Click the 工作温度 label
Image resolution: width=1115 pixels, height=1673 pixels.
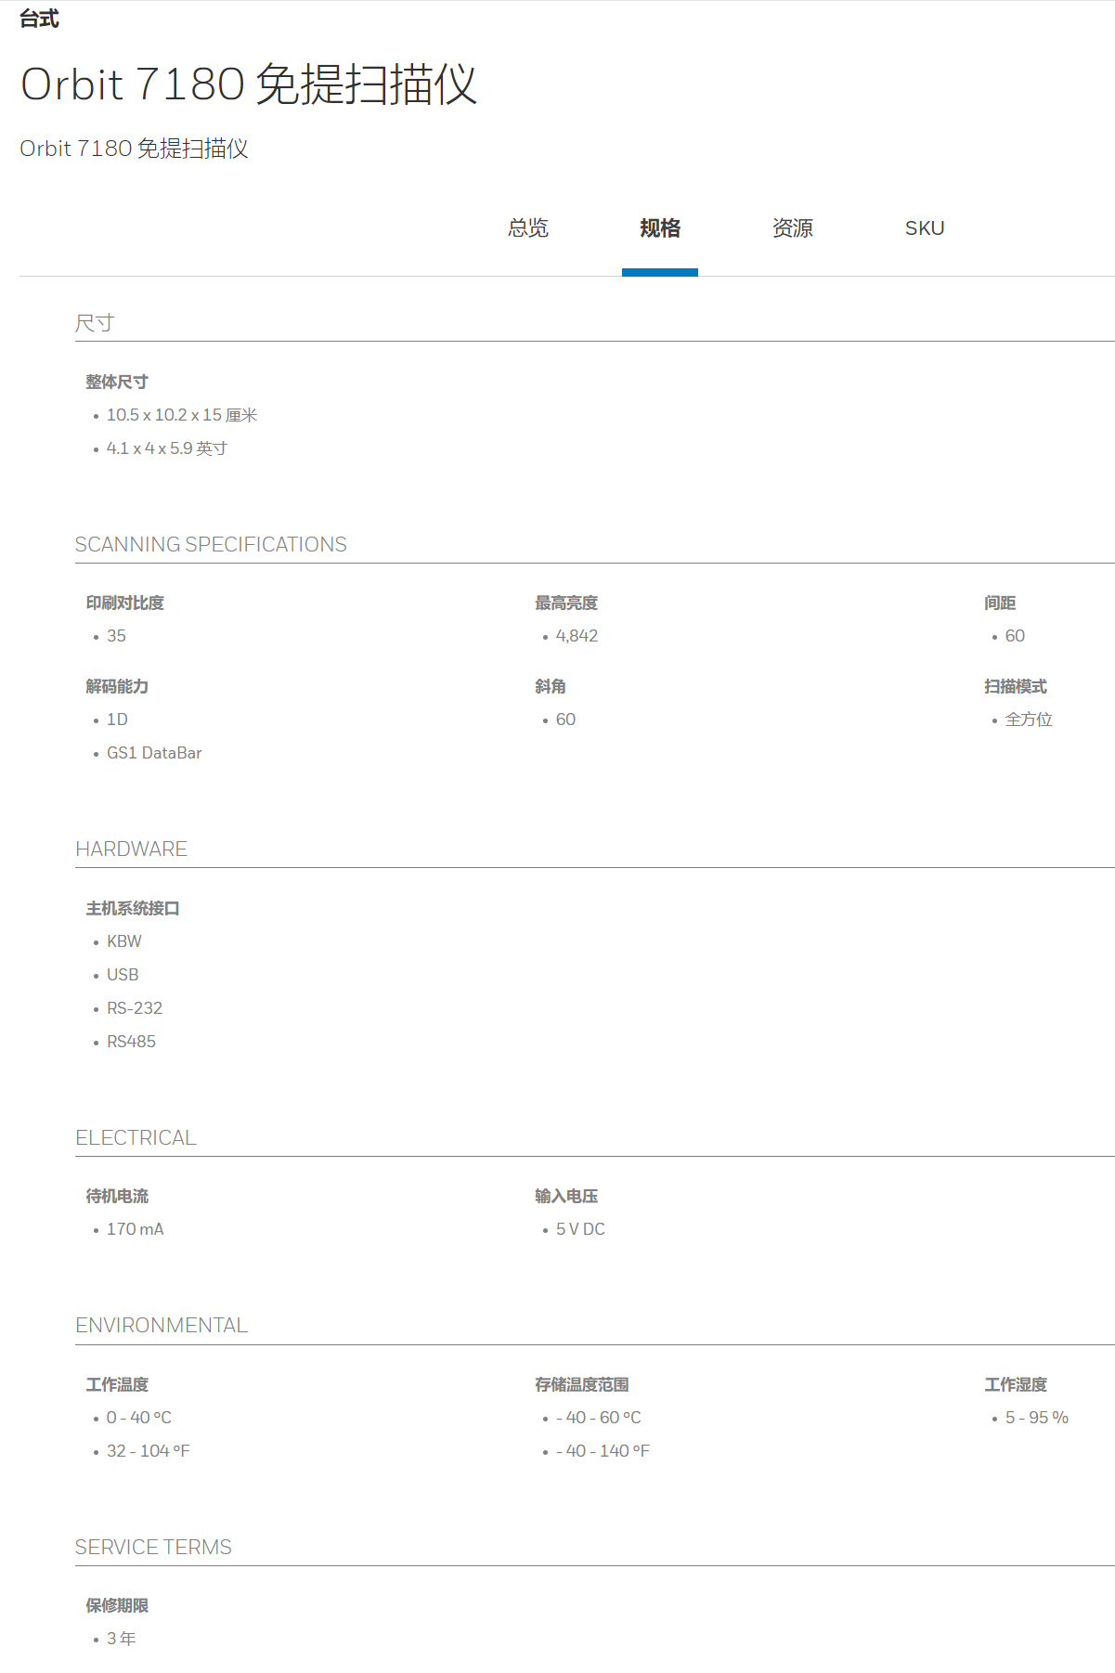(117, 1384)
